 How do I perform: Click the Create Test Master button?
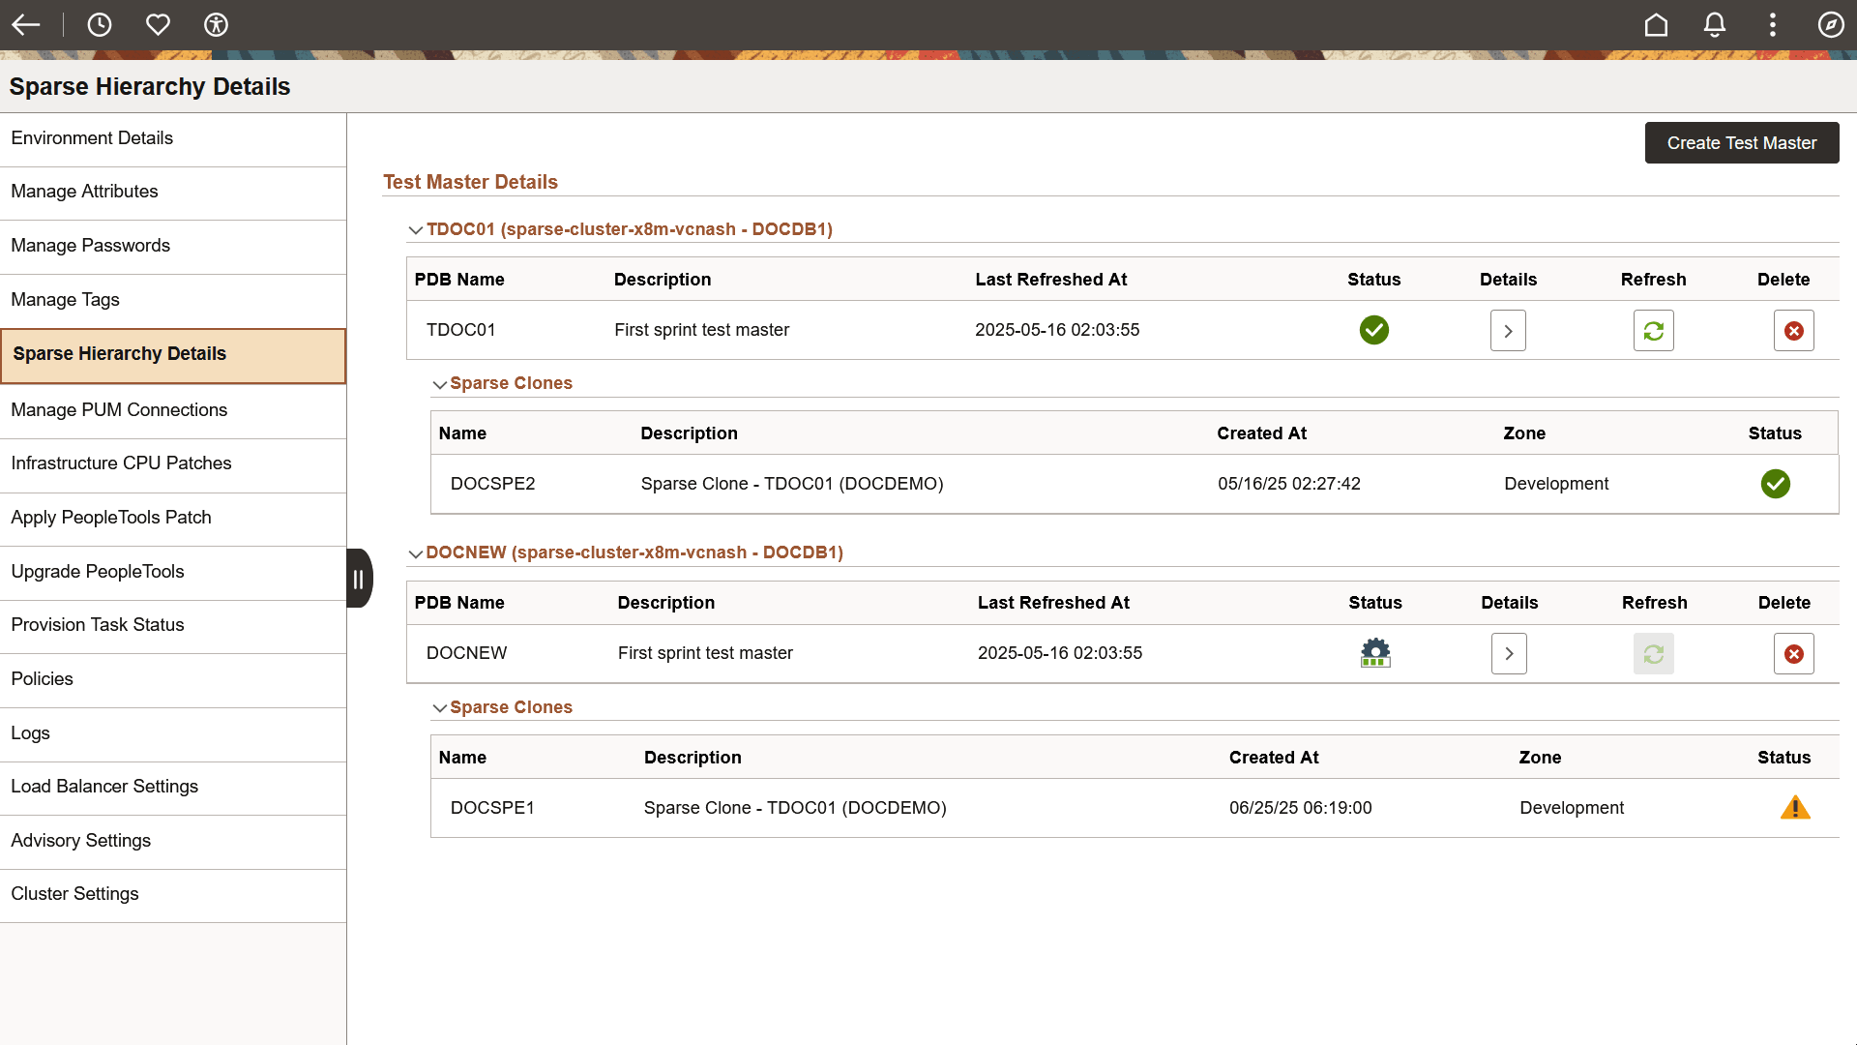coord(1741,142)
